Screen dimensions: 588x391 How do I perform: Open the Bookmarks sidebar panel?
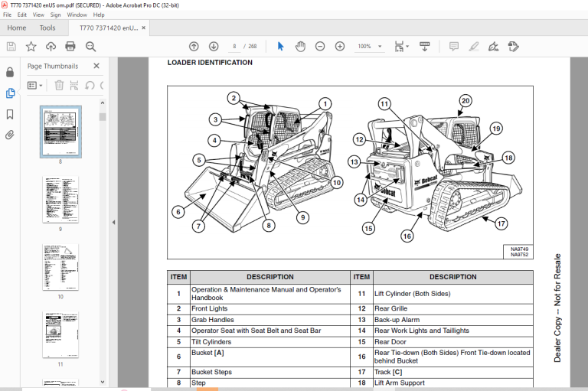point(10,114)
